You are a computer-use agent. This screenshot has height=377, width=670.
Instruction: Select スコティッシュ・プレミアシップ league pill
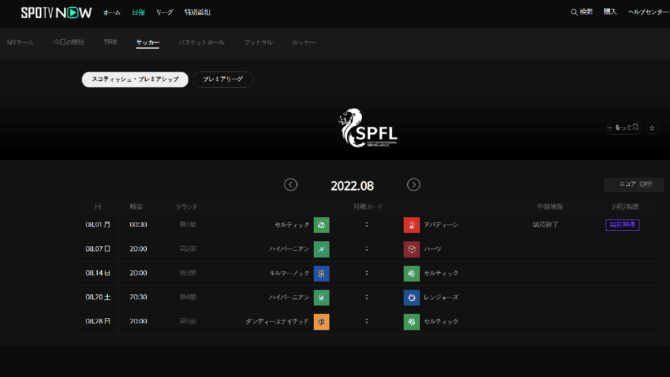pos(135,79)
